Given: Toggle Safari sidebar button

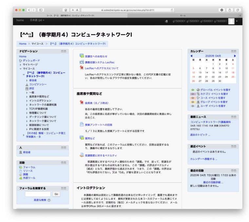Looking at the screenshot, I should tap(41, 10).
